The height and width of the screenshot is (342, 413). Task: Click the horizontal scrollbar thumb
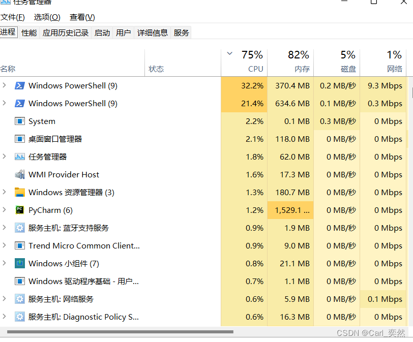click(120, 332)
